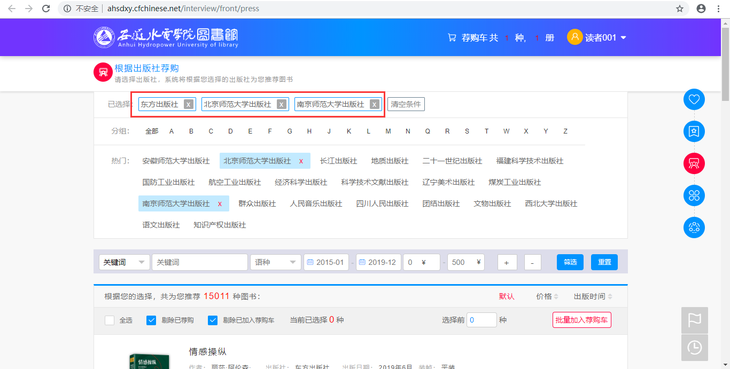Click the heart favorites icon in sidebar
Screen dimensions: 730x369
pos(694,99)
